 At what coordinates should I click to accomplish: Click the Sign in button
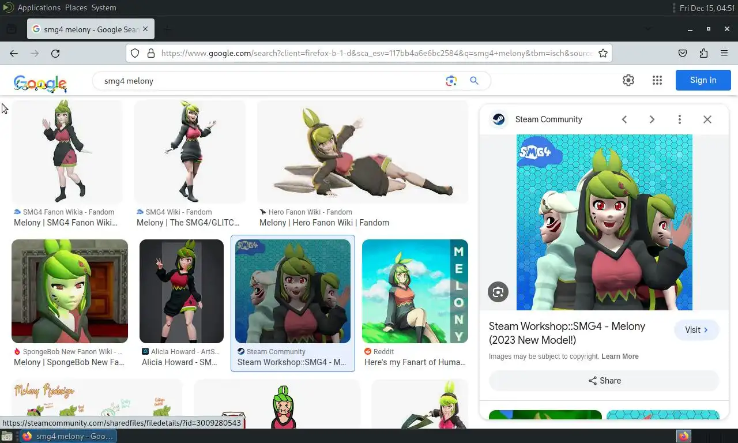tap(703, 80)
